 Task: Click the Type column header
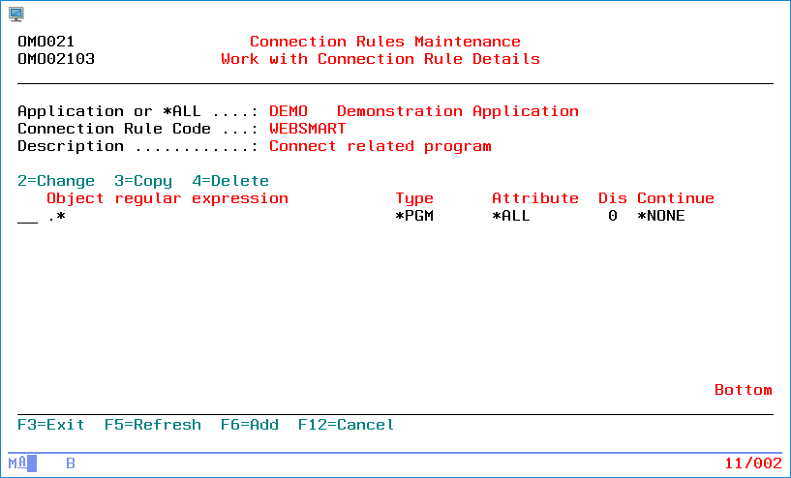click(414, 198)
